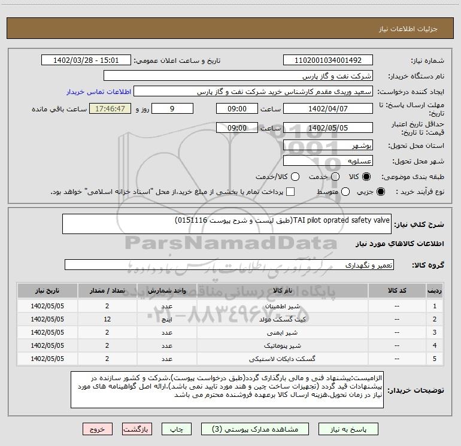
Task: Select the خدمت radio button
Action: coord(335,177)
